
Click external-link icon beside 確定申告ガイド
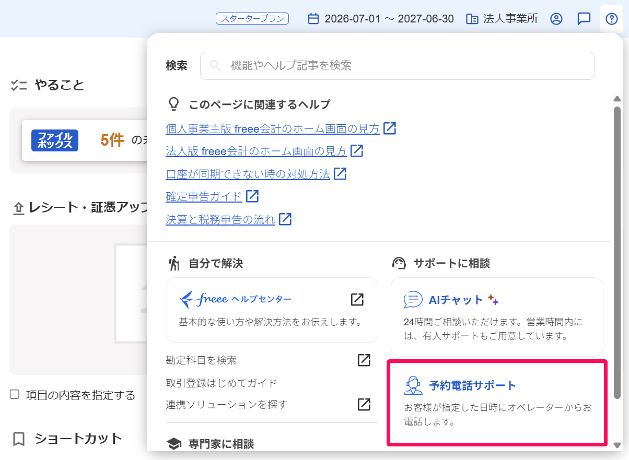(252, 197)
